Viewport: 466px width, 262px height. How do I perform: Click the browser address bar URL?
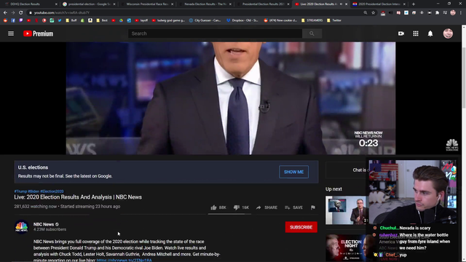tap(61, 13)
